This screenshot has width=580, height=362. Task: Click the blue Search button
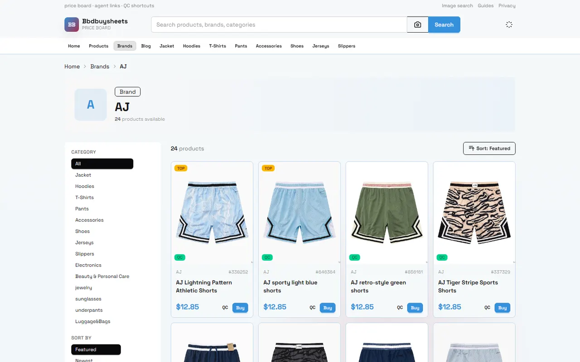click(444, 25)
